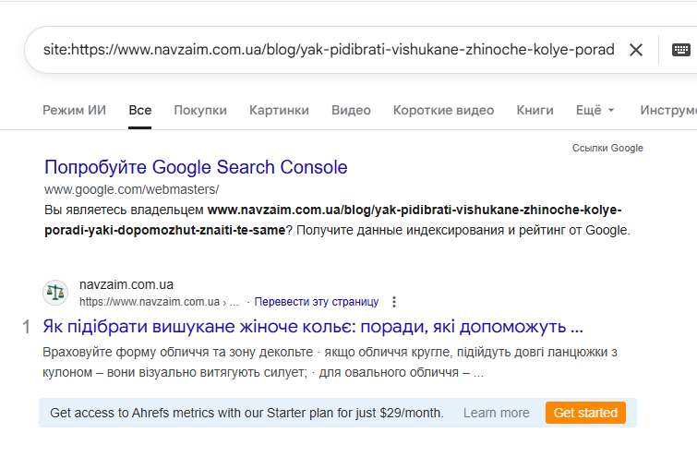
Task: Open the on-screen keyboard icon
Action: (x=681, y=50)
